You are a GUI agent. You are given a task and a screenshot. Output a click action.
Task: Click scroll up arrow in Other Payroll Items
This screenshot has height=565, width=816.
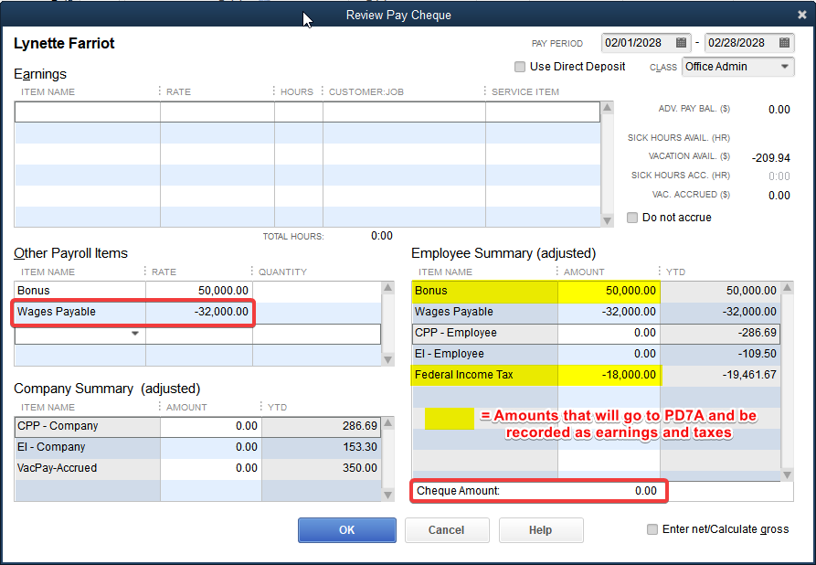tap(387, 287)
